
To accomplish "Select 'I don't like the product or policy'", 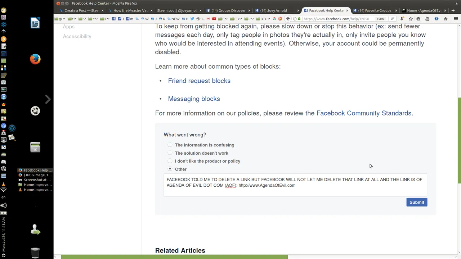I will pos(170,161).
